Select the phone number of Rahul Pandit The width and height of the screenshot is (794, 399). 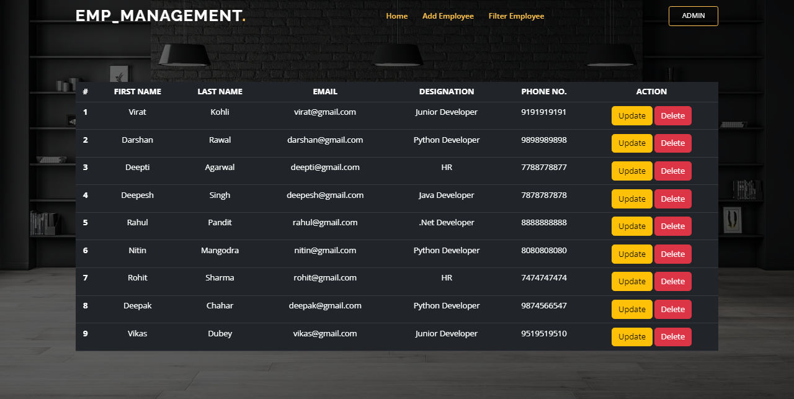(544, 222)
